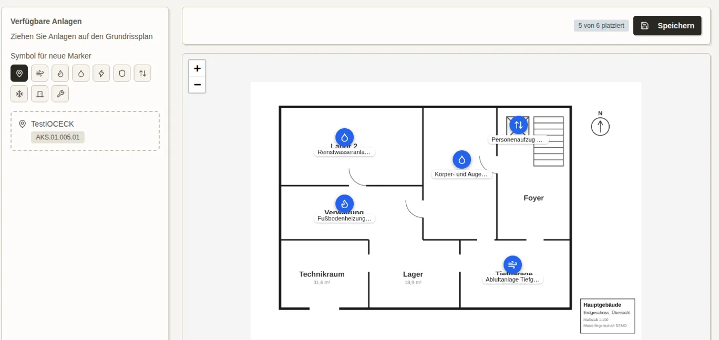Select the lightning bolt marker symbol
The width and height of the screenshot is (719, 340).
tap(101, 73)
